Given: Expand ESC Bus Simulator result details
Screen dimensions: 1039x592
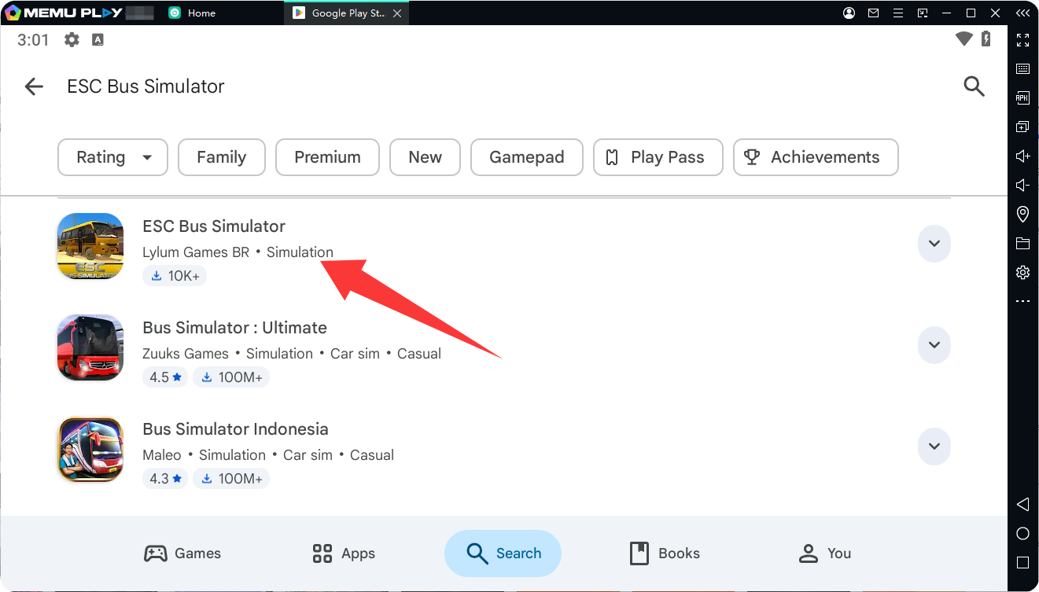Looking at the screenshot, I should [x=934, y=244].
